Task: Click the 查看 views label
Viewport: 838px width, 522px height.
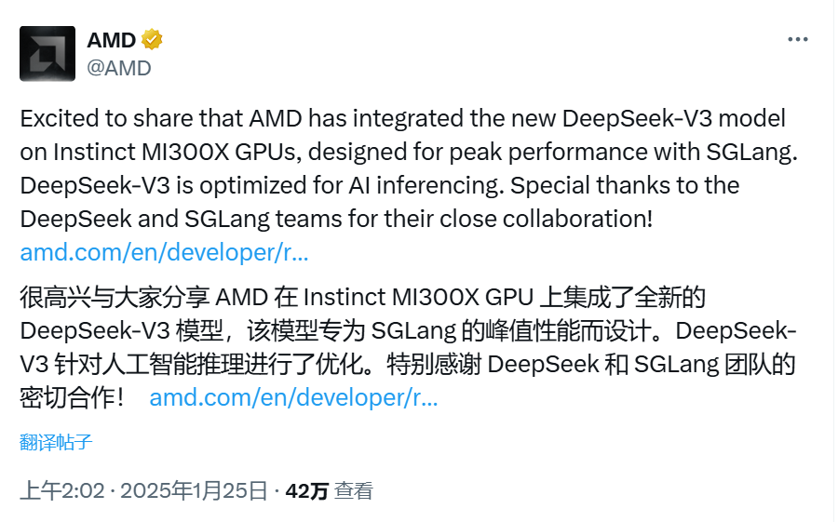Action: pyautogui.click(x=353, y=490)
